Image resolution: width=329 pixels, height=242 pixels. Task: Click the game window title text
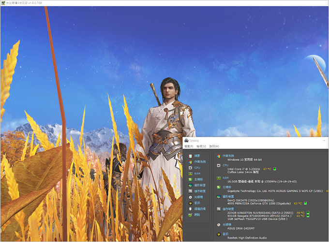(x=24, y=3)
